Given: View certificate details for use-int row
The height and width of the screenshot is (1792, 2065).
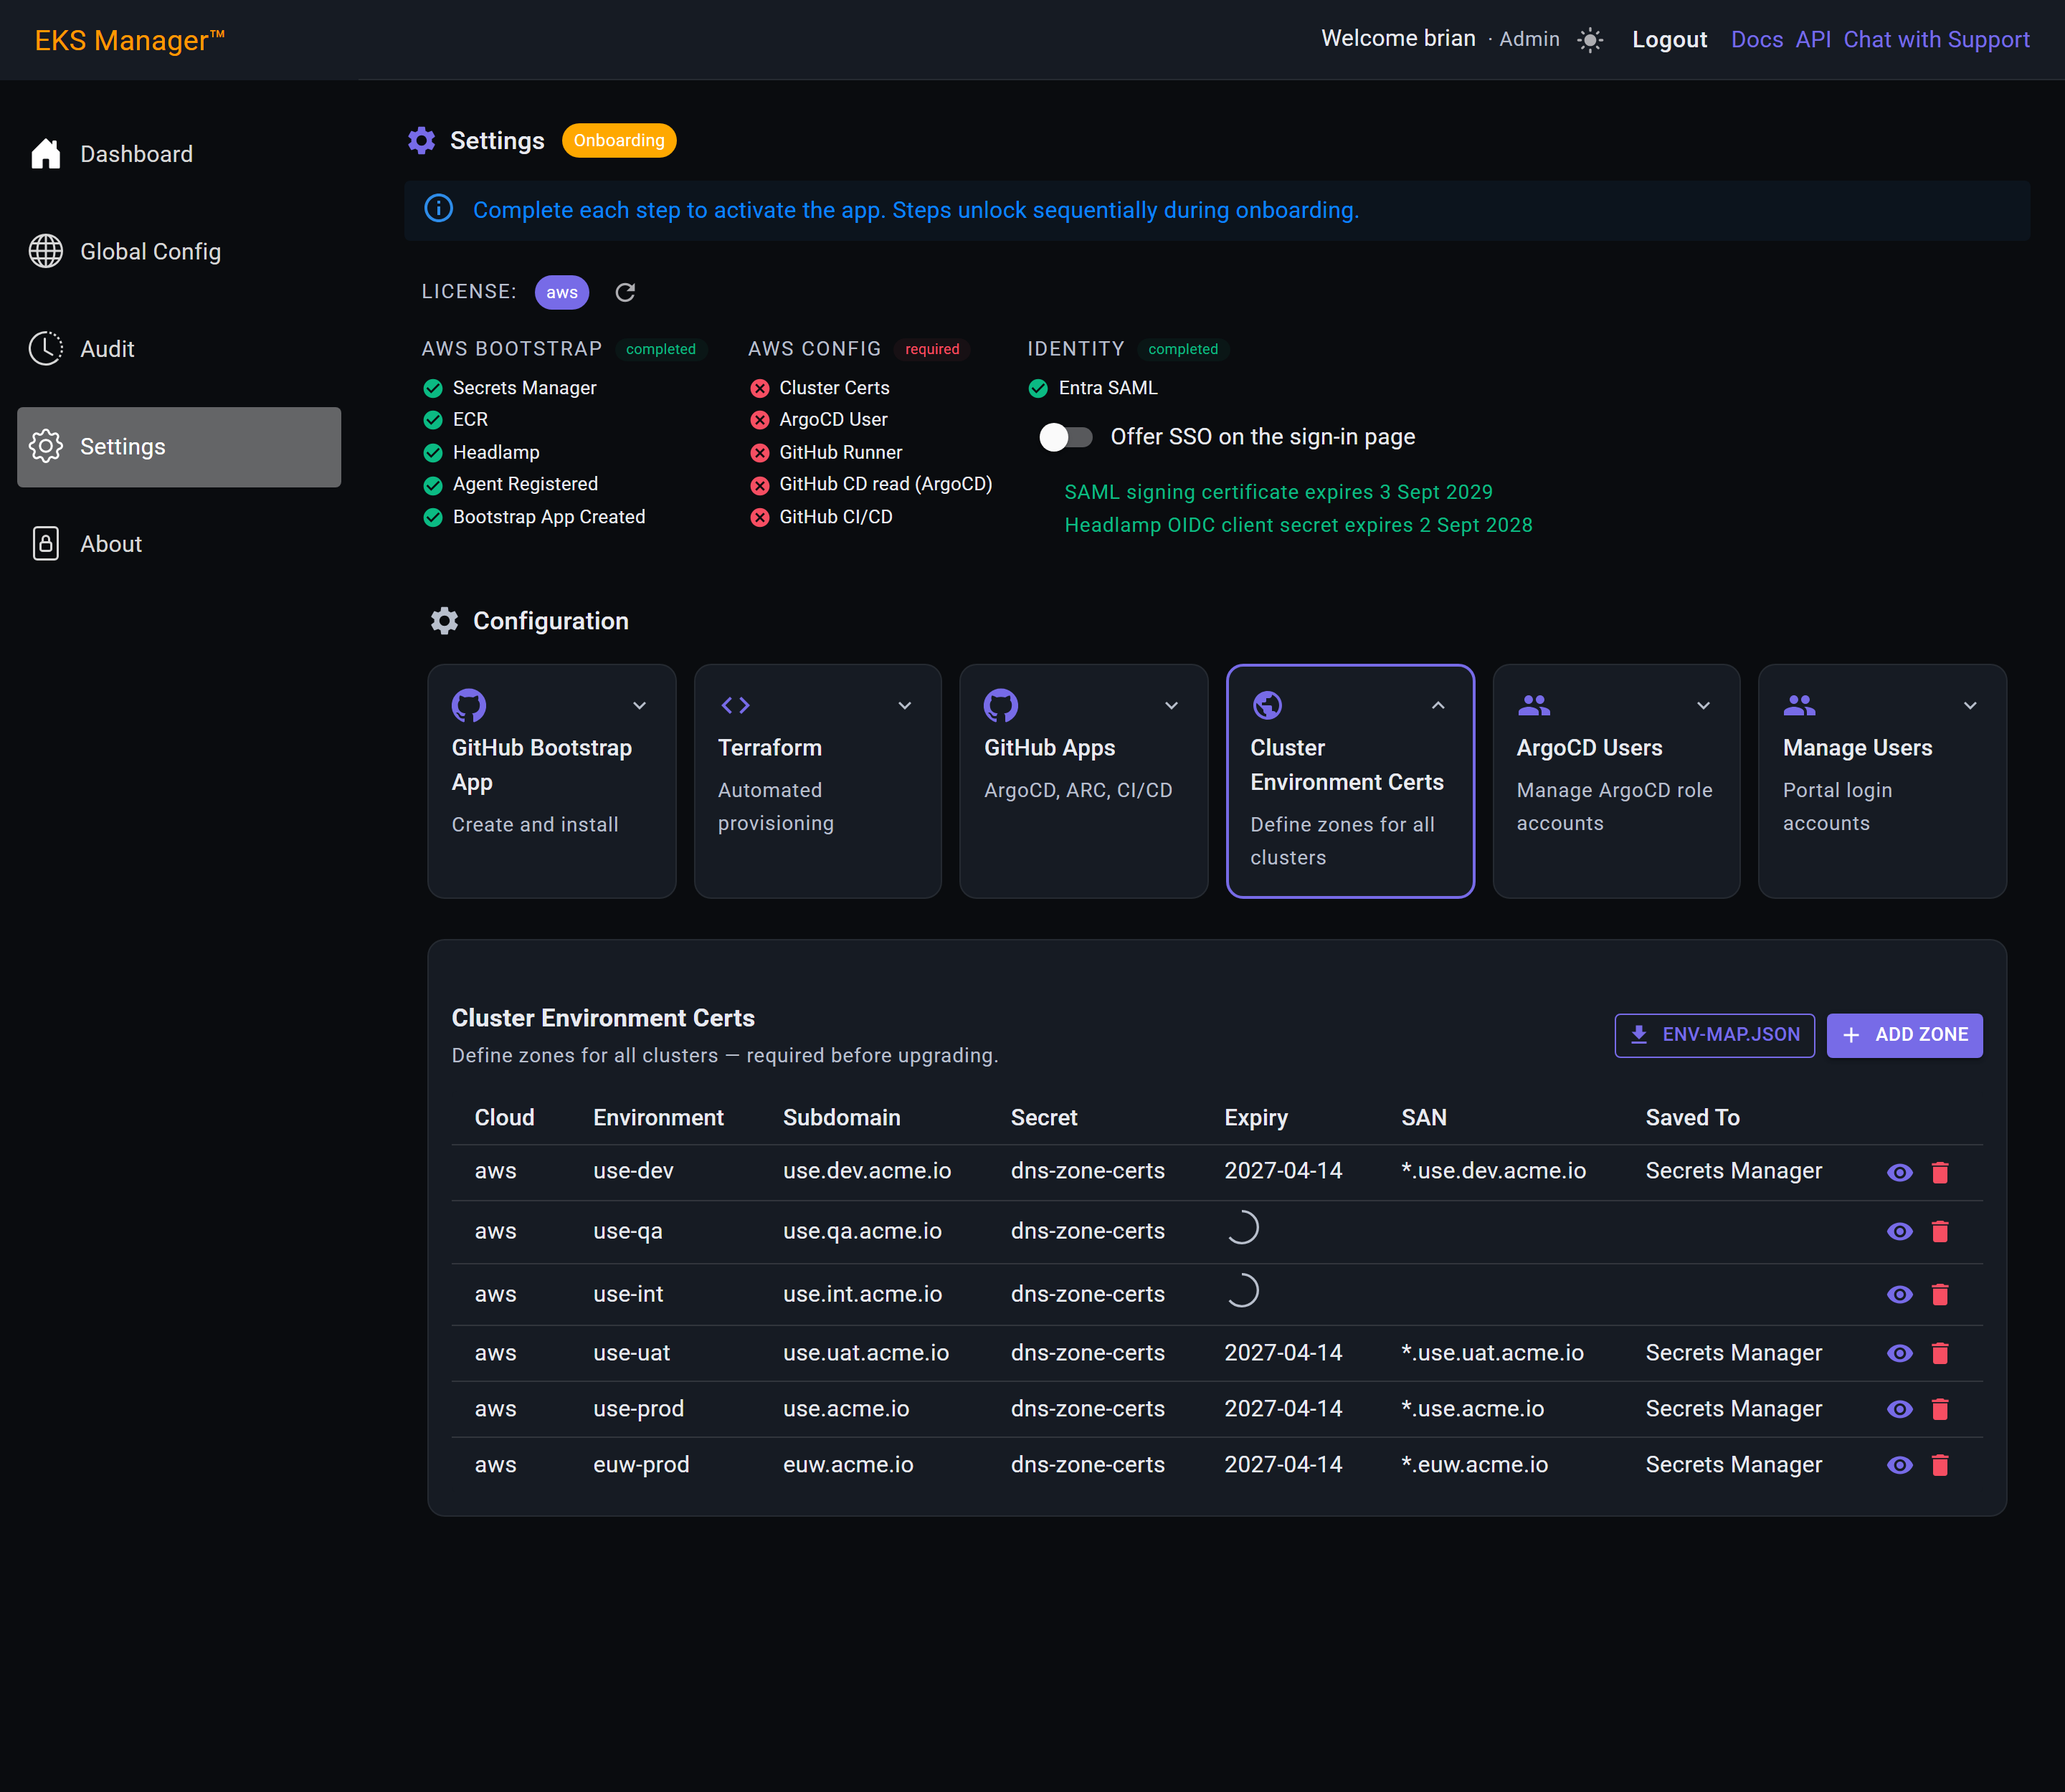Looking at the screenshot, I should pyautogui.click(x=1899, y=1294).
